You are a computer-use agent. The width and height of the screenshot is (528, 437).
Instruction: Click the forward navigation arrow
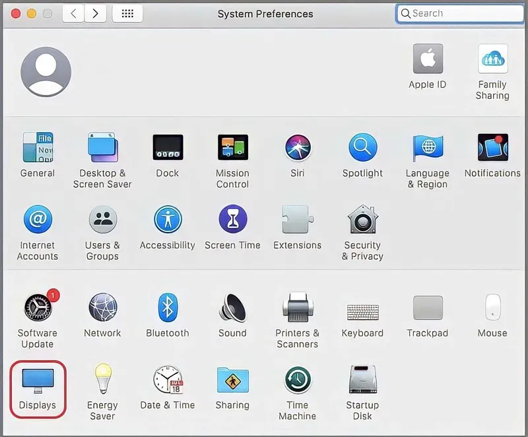(x=96, y=13)
